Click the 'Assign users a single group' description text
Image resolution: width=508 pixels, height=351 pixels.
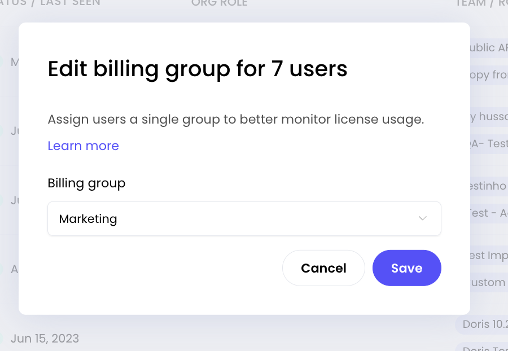point(235,119)
